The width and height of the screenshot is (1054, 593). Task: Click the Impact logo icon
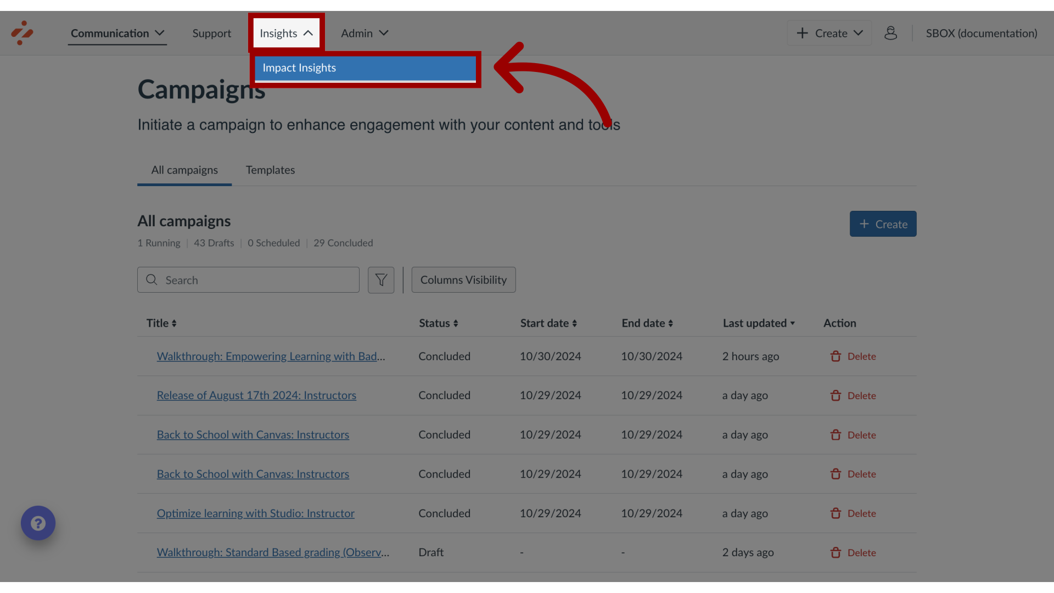click(22, 33)
